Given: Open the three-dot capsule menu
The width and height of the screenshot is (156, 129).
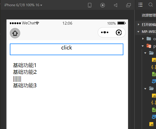Looking at the screenshot, I should point(105,33).
